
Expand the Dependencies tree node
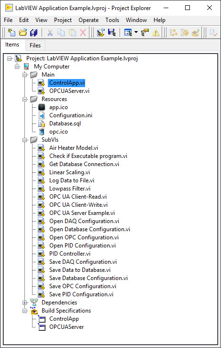point(25,303)
